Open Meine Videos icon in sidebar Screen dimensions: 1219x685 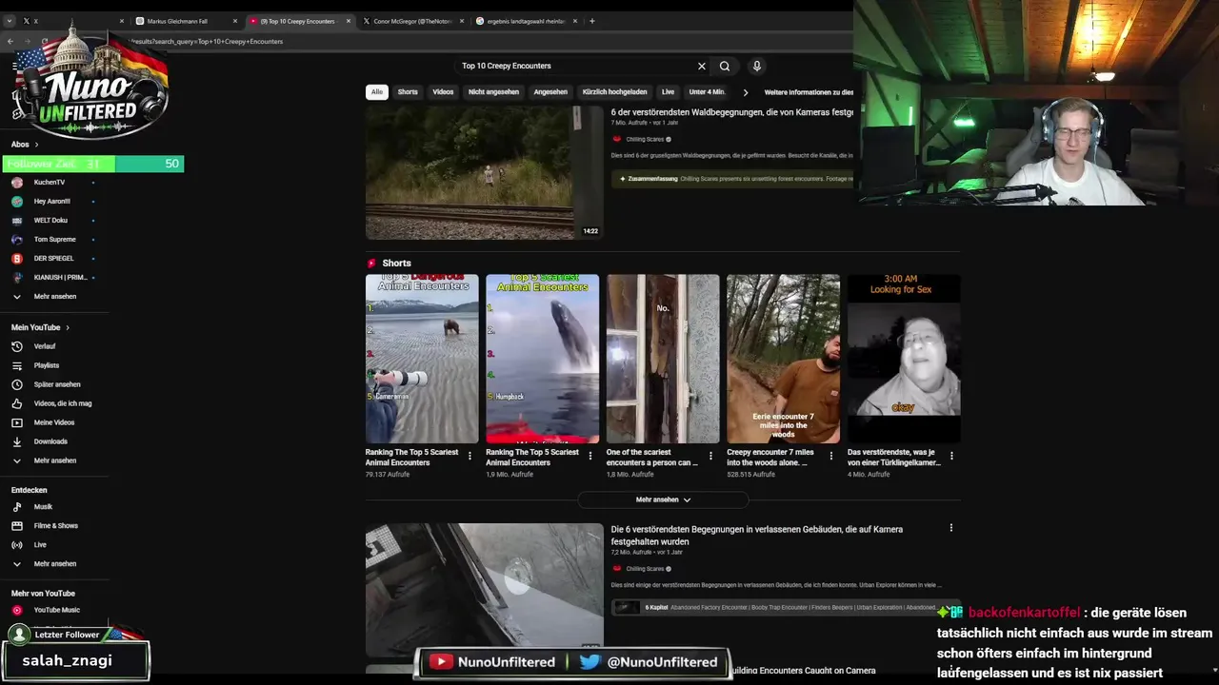[x=16, y=422]
